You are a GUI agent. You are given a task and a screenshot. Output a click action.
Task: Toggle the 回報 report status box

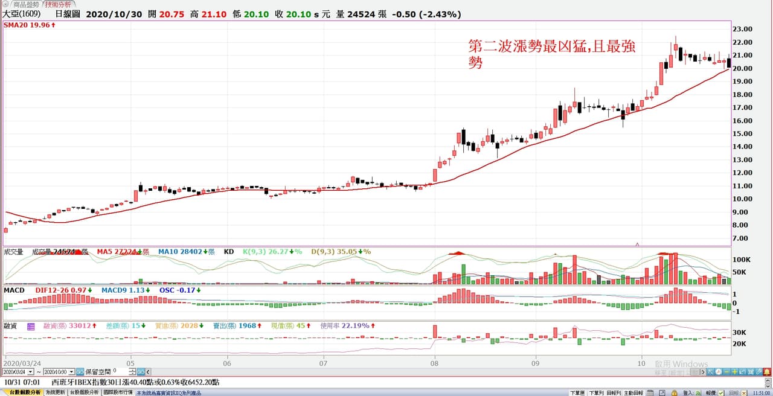pos(744,392)
